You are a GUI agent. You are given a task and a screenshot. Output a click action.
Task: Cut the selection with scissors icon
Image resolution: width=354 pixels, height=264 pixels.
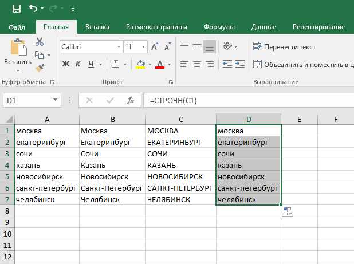point(40,42)
